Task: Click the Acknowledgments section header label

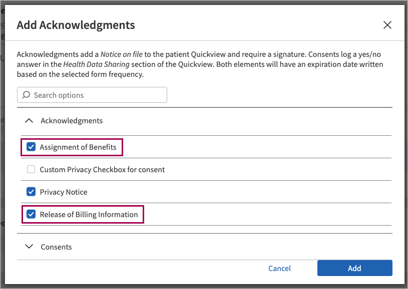Action: [x=72, y=121]
